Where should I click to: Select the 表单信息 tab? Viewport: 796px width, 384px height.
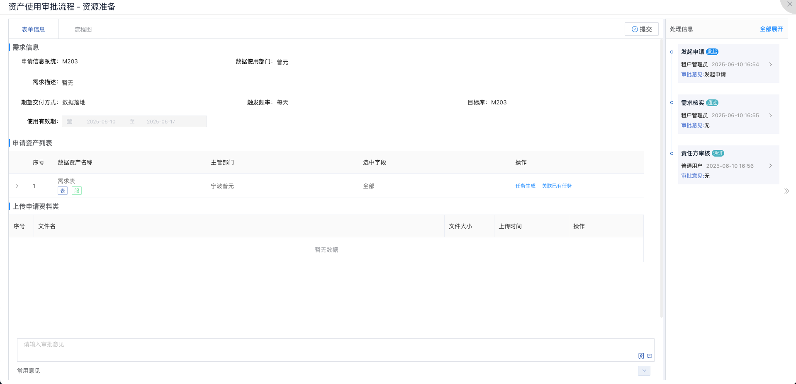33,29
